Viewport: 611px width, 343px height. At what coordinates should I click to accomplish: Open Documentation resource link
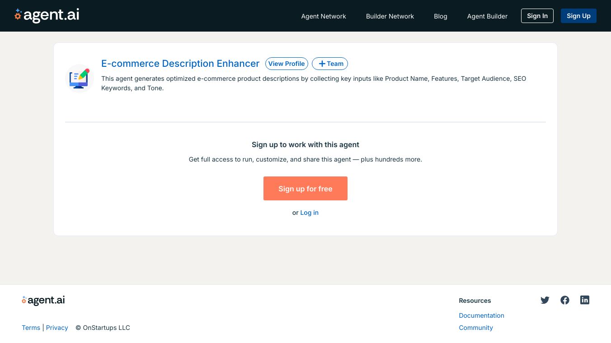coord(481,315)
